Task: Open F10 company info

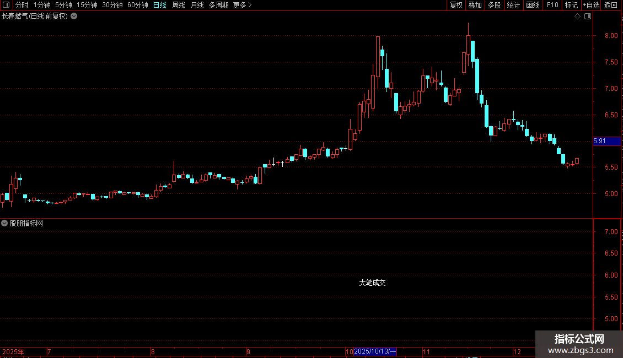Action: [552, 5]
